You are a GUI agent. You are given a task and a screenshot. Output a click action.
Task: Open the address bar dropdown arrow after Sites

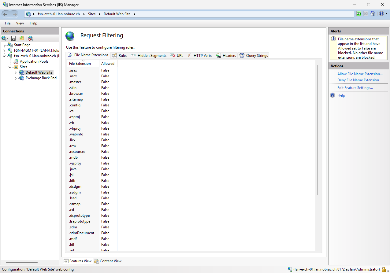(x=99, y=14)
